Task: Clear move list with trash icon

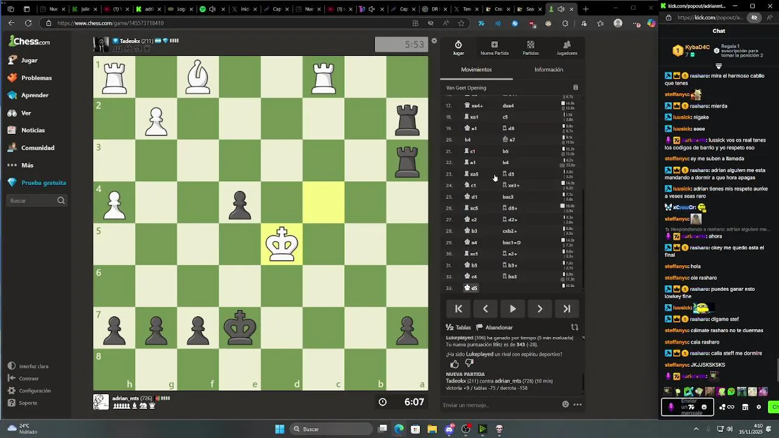Action: click(x=576, y=88)
